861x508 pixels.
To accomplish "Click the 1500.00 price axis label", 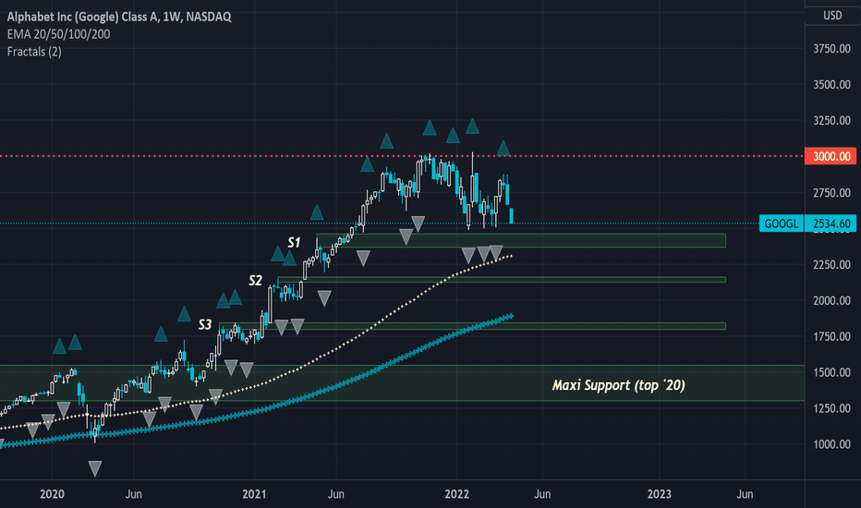I will (x=831, y=372).
